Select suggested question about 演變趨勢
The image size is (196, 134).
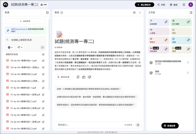[x=96, y=105]
